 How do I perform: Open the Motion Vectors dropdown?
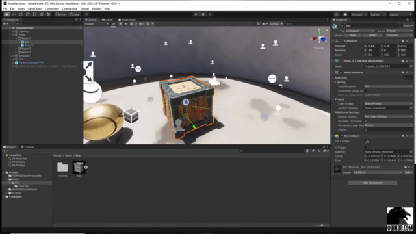pos(389,116)
